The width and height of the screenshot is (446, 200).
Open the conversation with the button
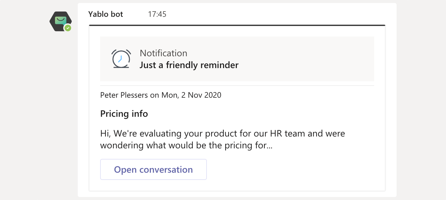click(153, 170)
